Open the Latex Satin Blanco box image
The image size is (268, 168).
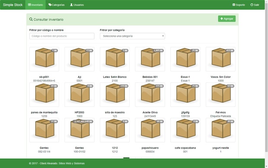pos(115,59)
